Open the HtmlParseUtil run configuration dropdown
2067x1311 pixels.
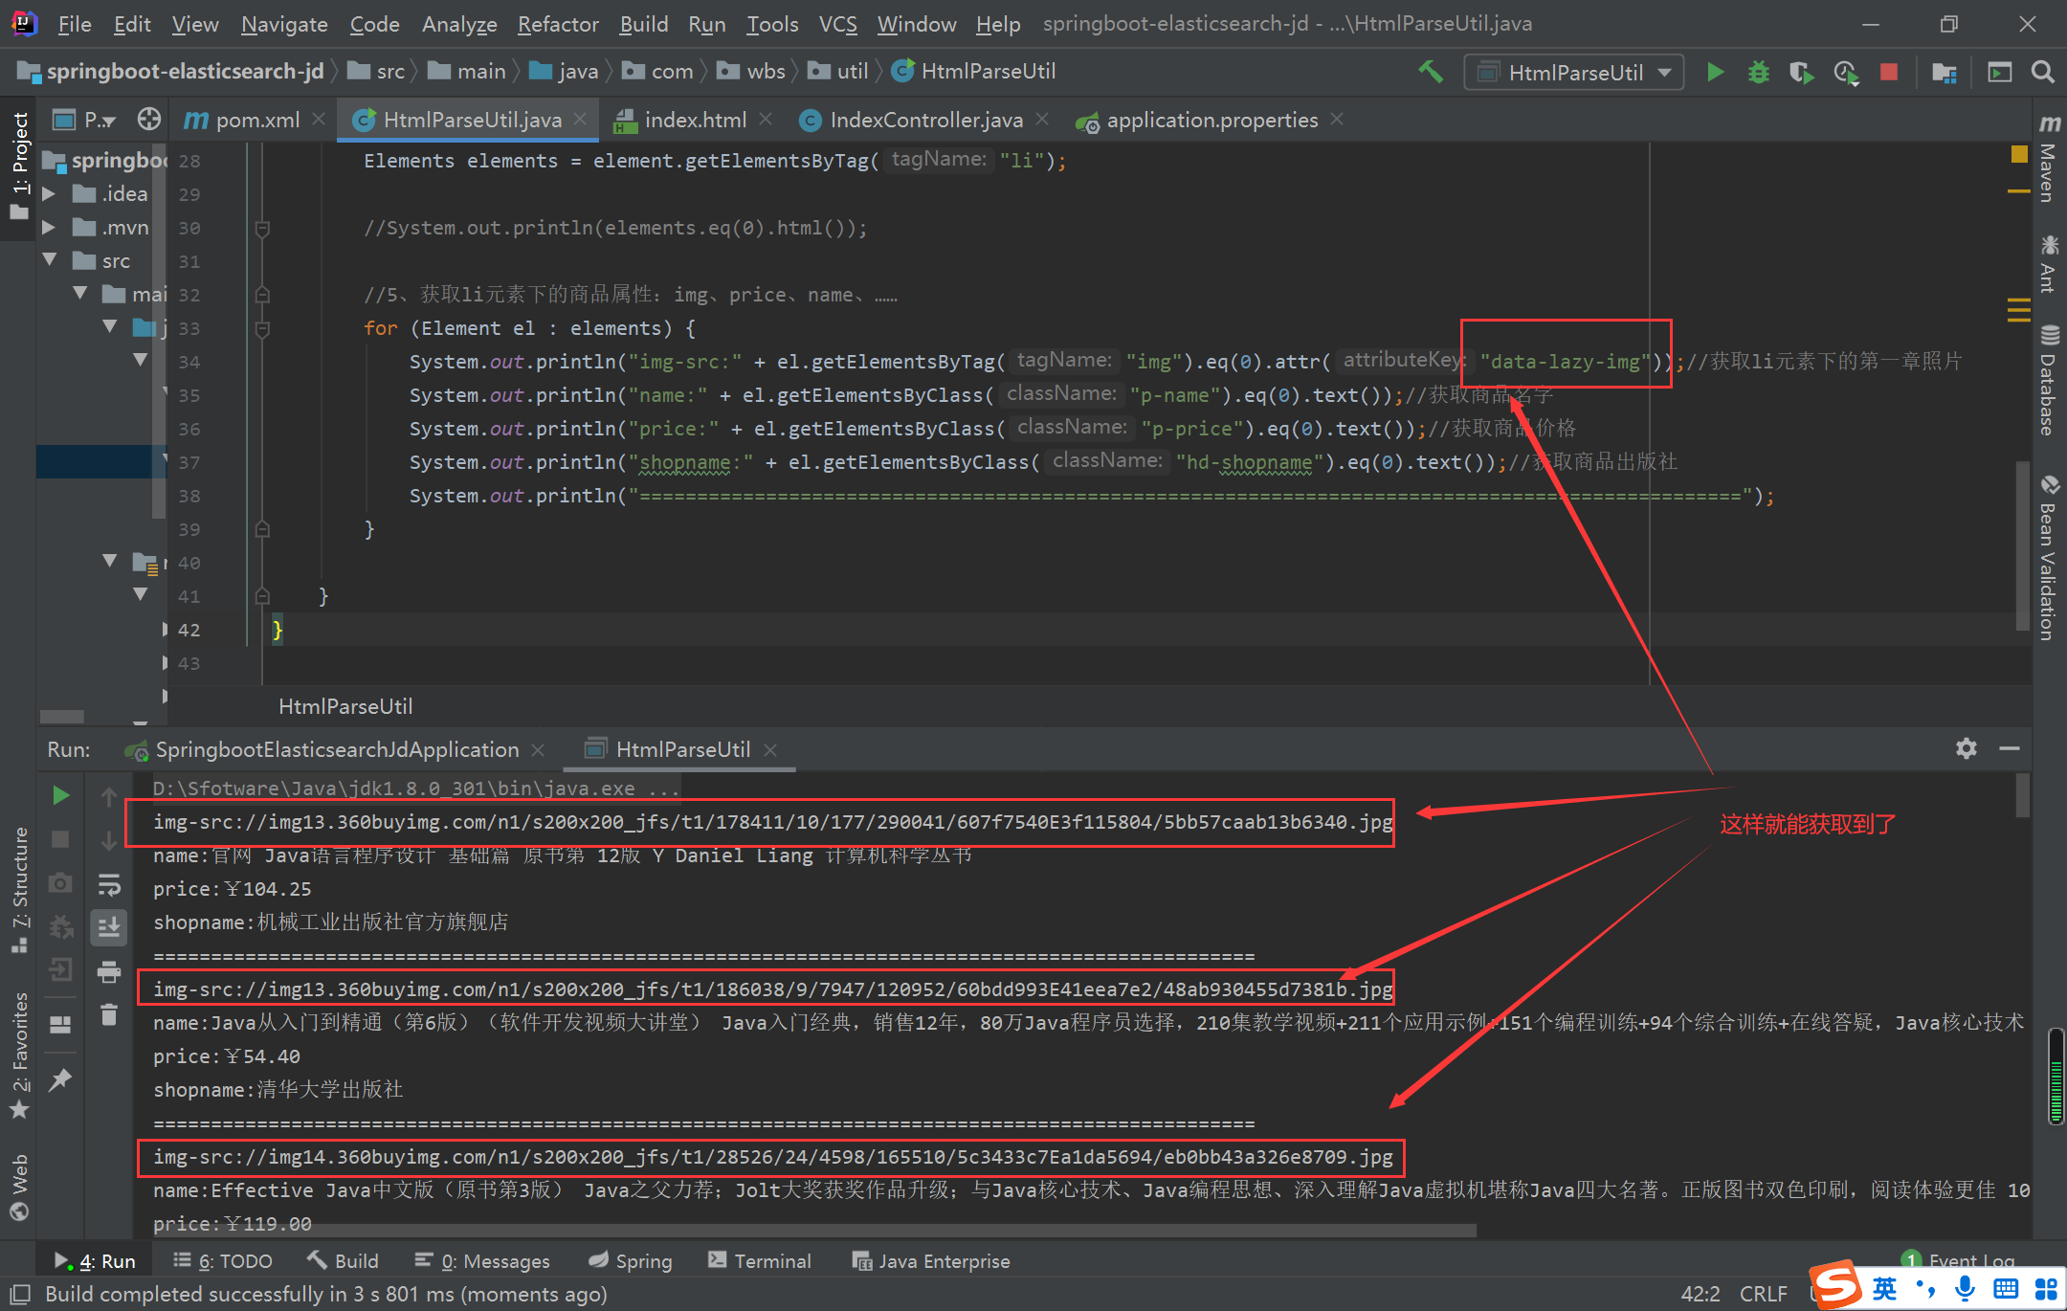[x=1574, y=72]
